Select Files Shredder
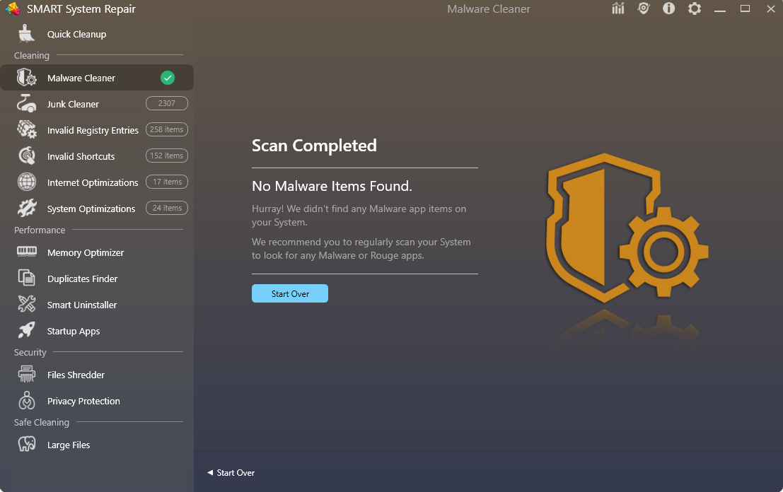This screenshot has width=783, height=492. pyautogui.click(x=76, y=375)
